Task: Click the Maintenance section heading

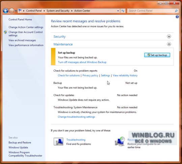Action: [63, 44]
